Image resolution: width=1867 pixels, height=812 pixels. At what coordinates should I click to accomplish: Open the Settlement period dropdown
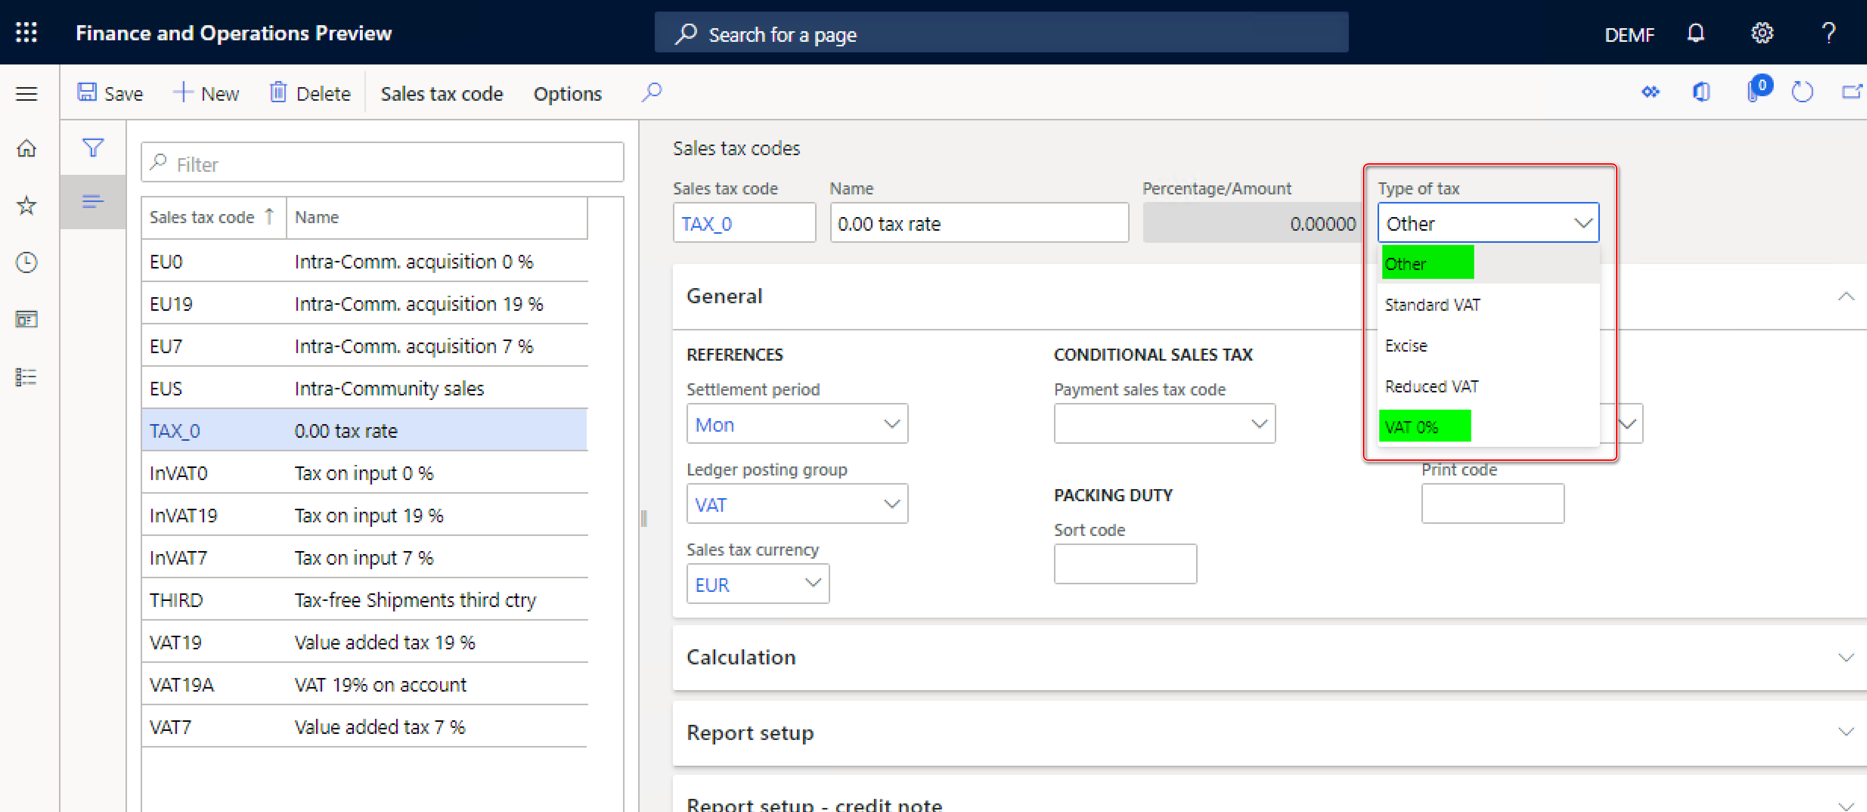(x=796, y=424)
